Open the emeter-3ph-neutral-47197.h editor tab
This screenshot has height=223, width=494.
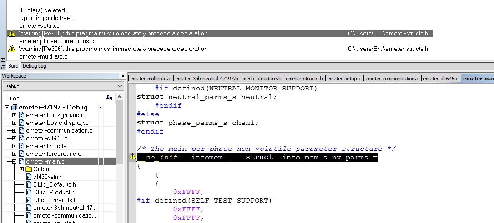click(207, 79)
